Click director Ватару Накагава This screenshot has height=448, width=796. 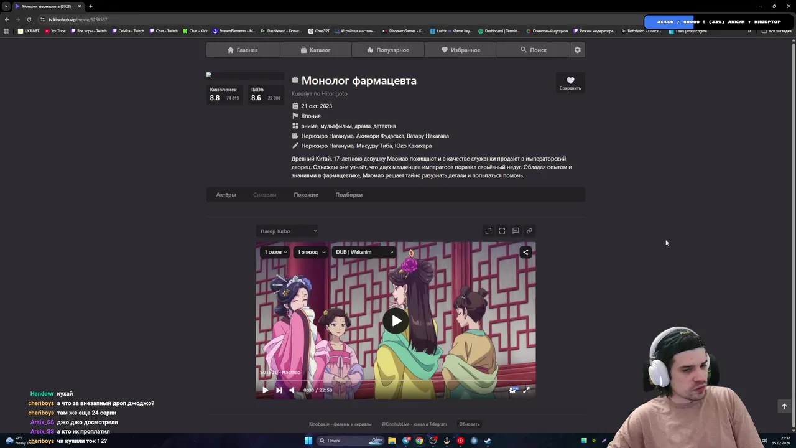pos(428,136)
